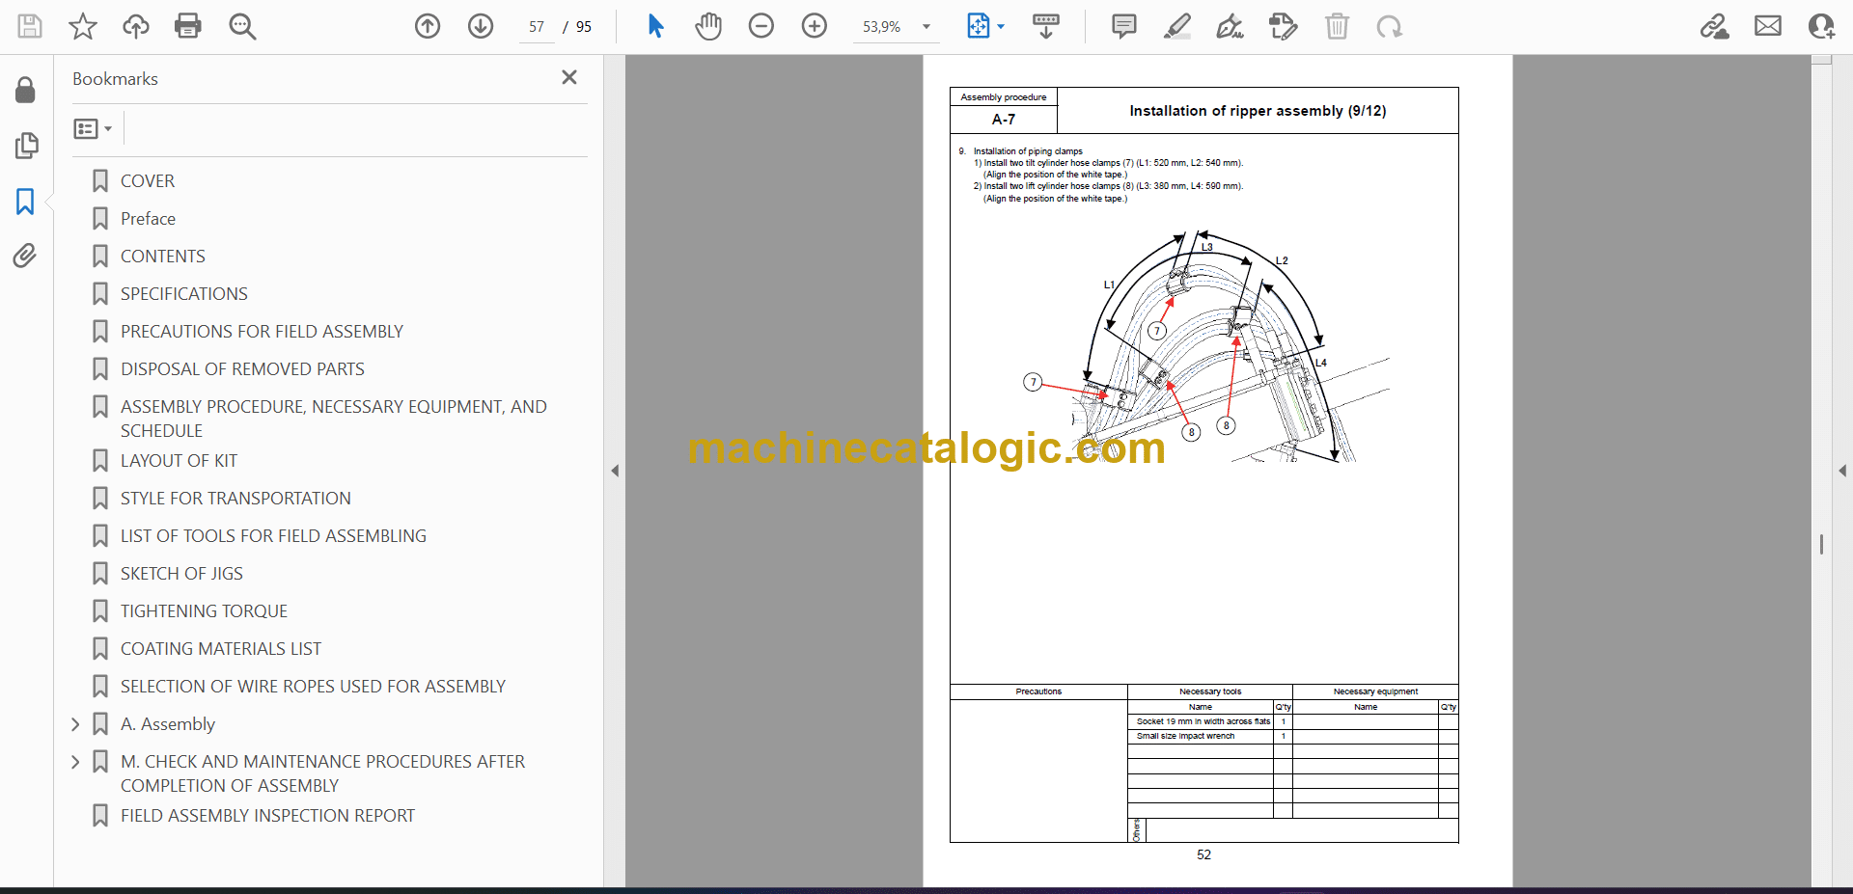Add a sticky note comment

[x=1124, y=26]
